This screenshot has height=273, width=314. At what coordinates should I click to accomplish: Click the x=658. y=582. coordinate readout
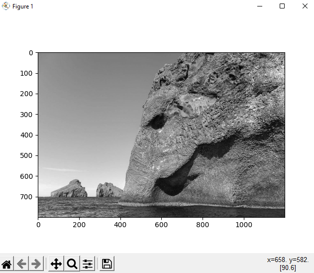(288, 260)
